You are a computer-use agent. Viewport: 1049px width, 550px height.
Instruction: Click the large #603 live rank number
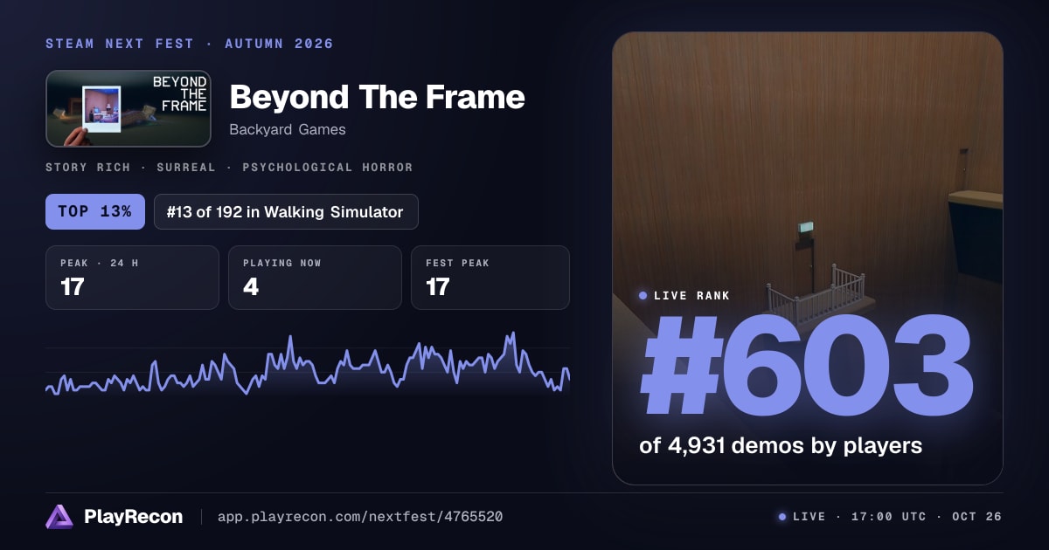click(x=807, y=365)
